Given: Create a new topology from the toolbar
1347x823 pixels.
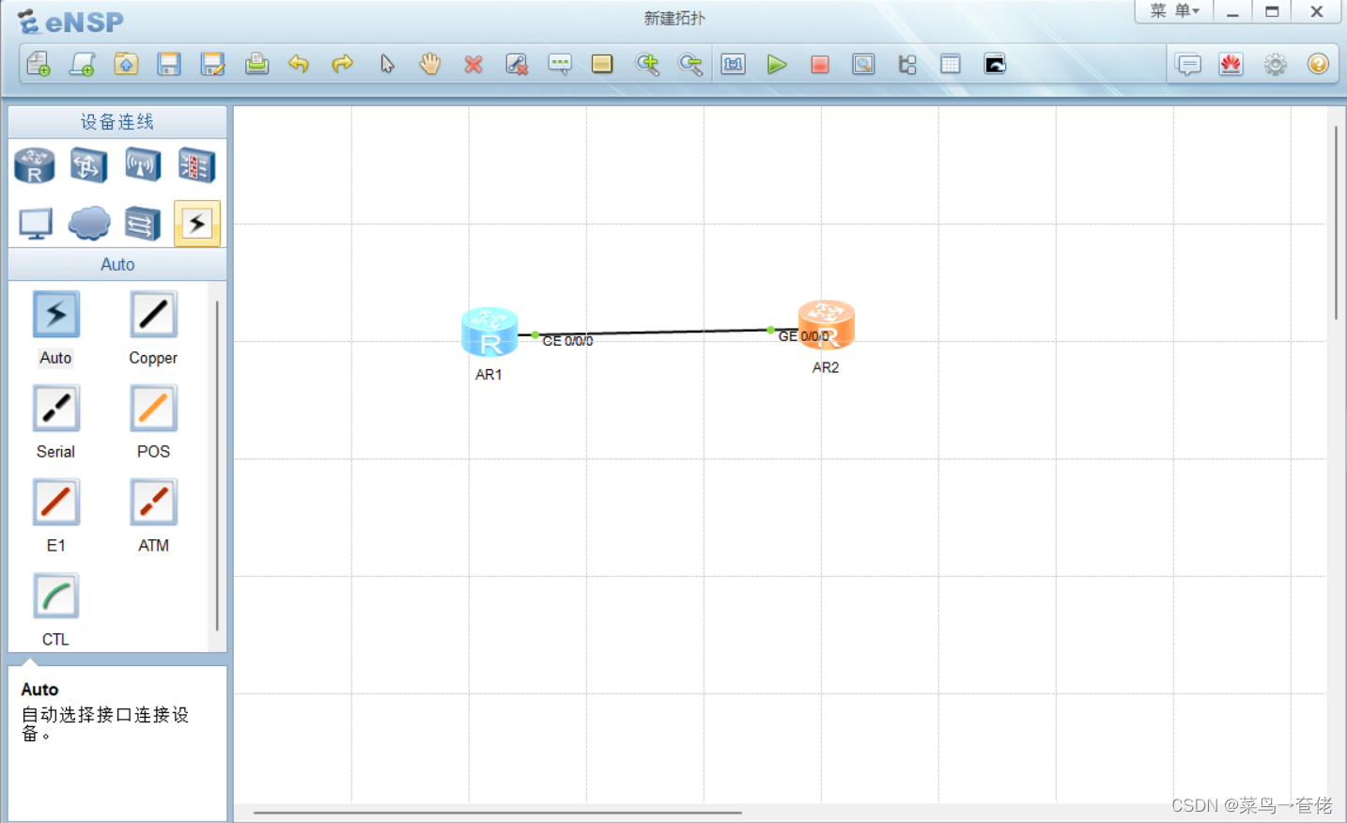Looking at the screenshot, I should (39, 64).
